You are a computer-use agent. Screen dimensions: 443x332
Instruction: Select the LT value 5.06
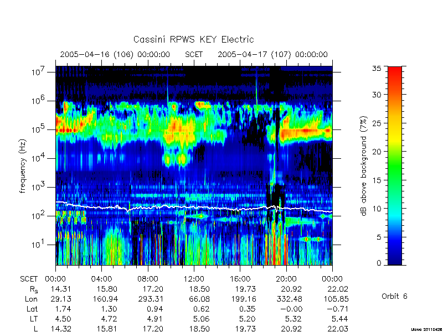click(201, 319)
